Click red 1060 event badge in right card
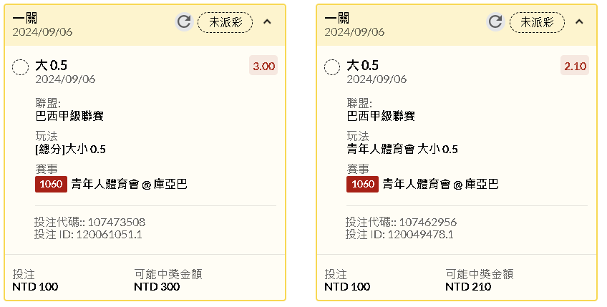Screen dimensions: 607x307 [x=363, y=184]
